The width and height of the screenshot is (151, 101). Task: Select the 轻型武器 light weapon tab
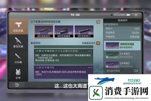click(x=18, y=27)
